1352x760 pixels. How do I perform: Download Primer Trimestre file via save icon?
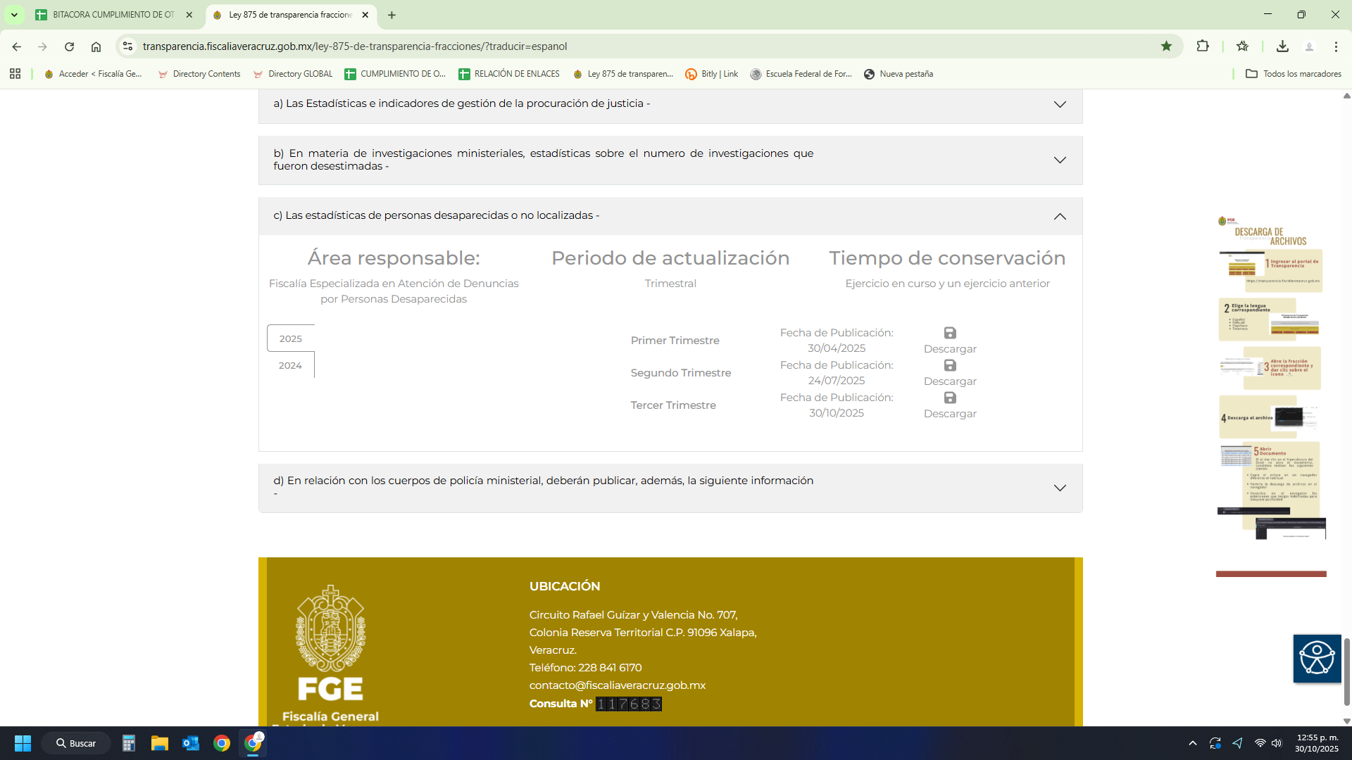click(950, 333)
